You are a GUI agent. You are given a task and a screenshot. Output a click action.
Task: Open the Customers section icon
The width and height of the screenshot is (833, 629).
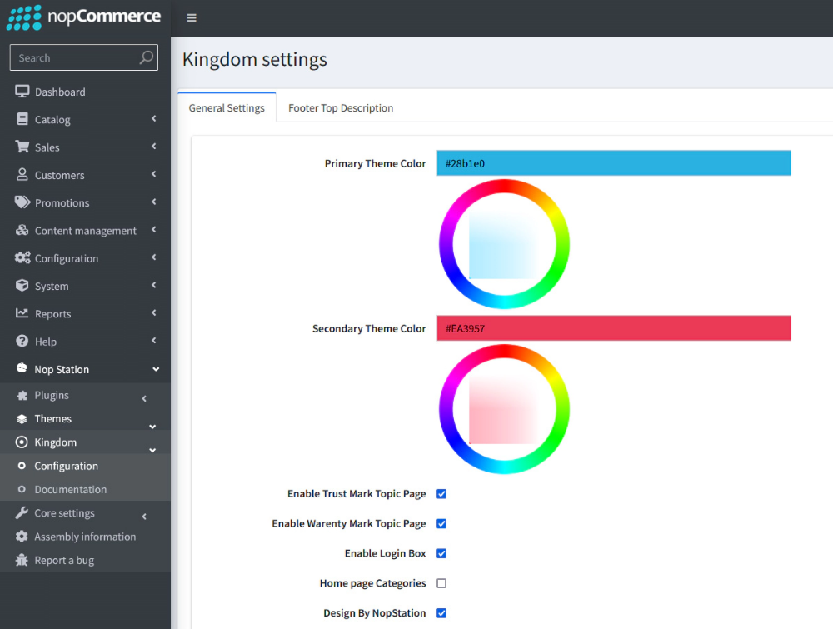(20, 175)
